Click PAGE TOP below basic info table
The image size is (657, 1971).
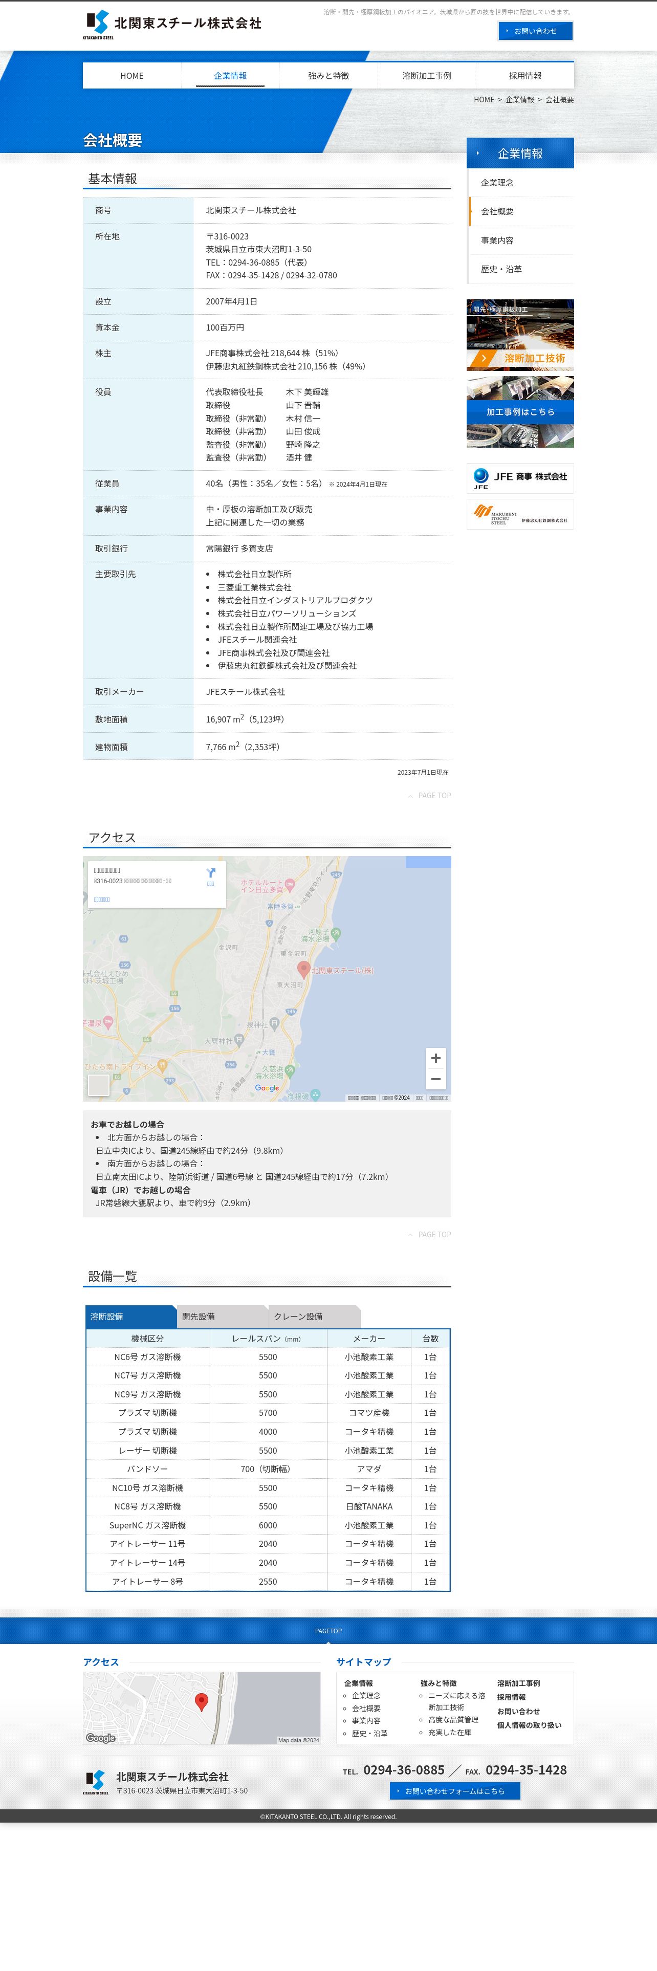coord(429,796)
